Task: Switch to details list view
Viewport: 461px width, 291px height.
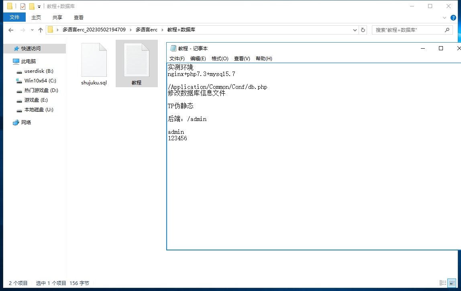Action: pyautogui.click(x=443, y=283)
